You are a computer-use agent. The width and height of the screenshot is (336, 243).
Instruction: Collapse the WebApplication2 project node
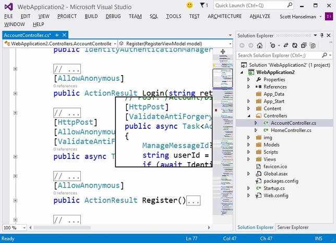(x=242, y=72)
